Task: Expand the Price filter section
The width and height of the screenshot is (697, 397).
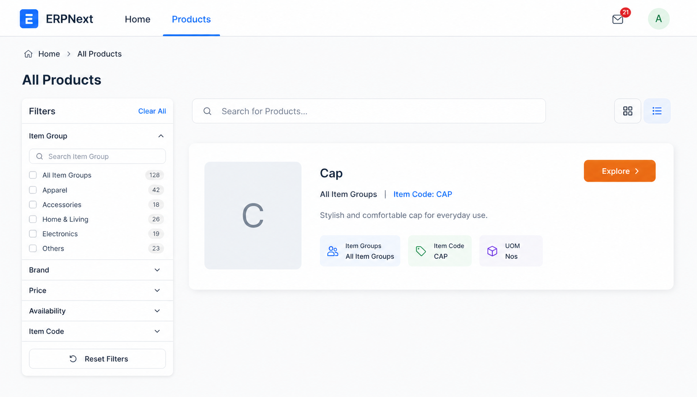Action: coord(97,290)
